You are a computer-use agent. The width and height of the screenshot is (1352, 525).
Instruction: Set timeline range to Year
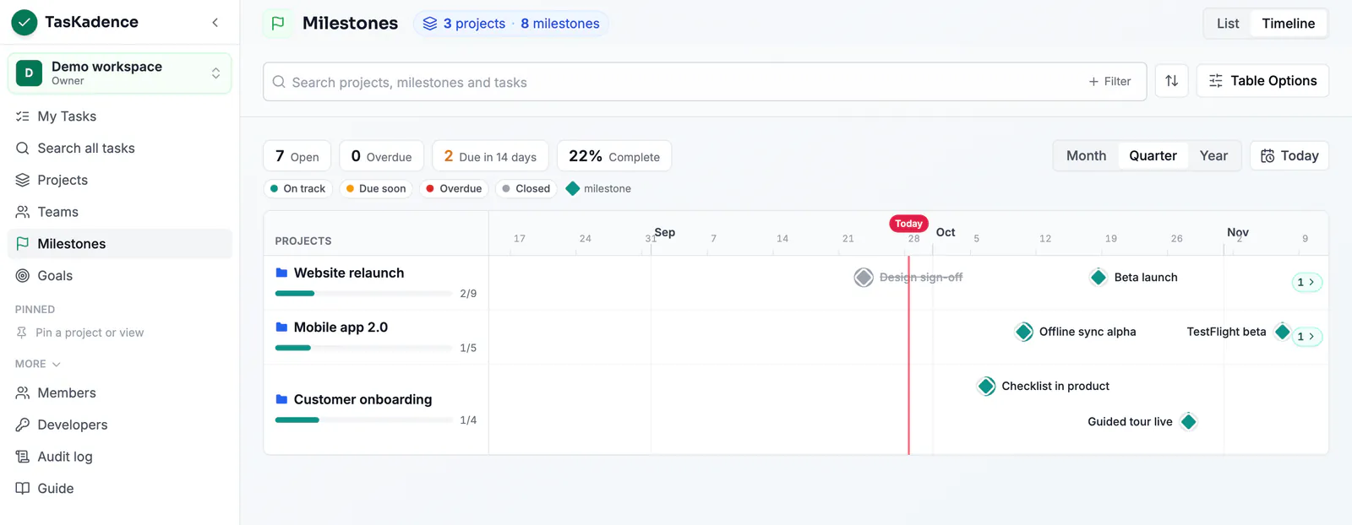point(1213,156)
